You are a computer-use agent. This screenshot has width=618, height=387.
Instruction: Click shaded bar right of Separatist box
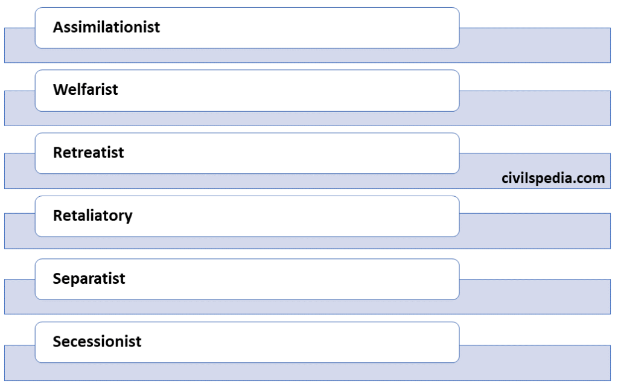coord(534,296)
